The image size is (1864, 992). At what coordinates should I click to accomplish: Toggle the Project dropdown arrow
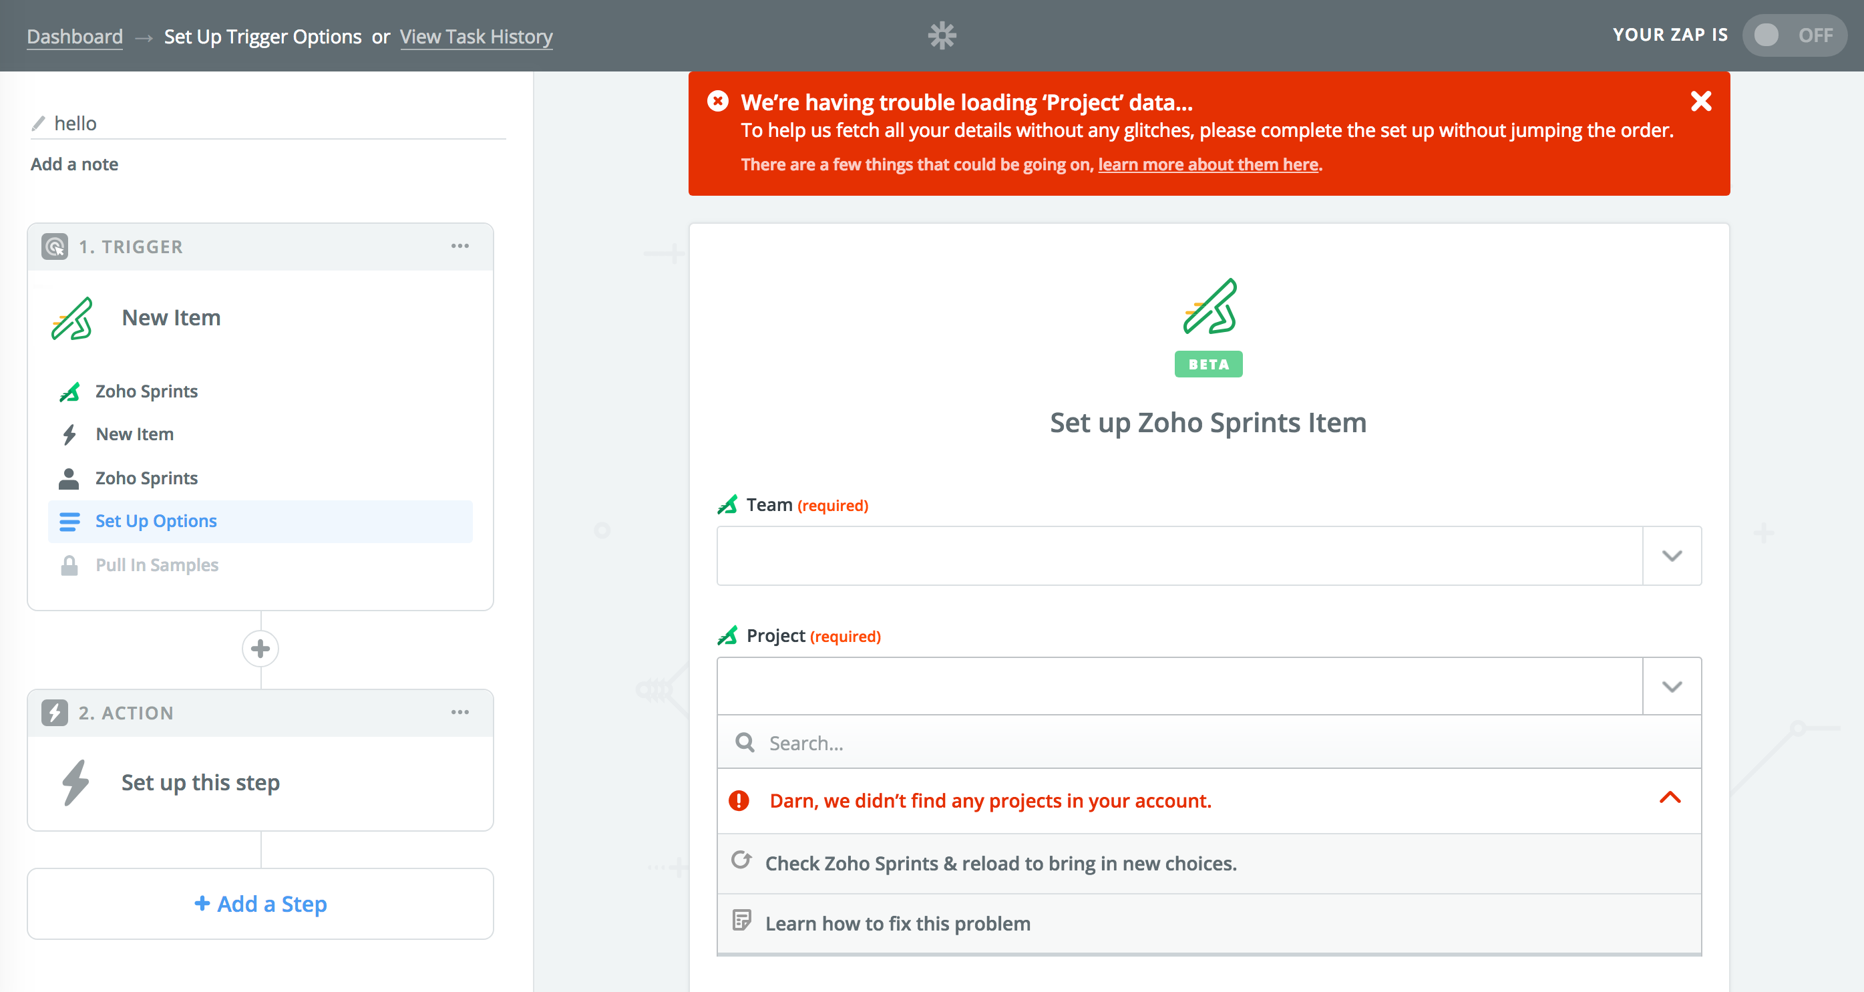(1671, 687)
